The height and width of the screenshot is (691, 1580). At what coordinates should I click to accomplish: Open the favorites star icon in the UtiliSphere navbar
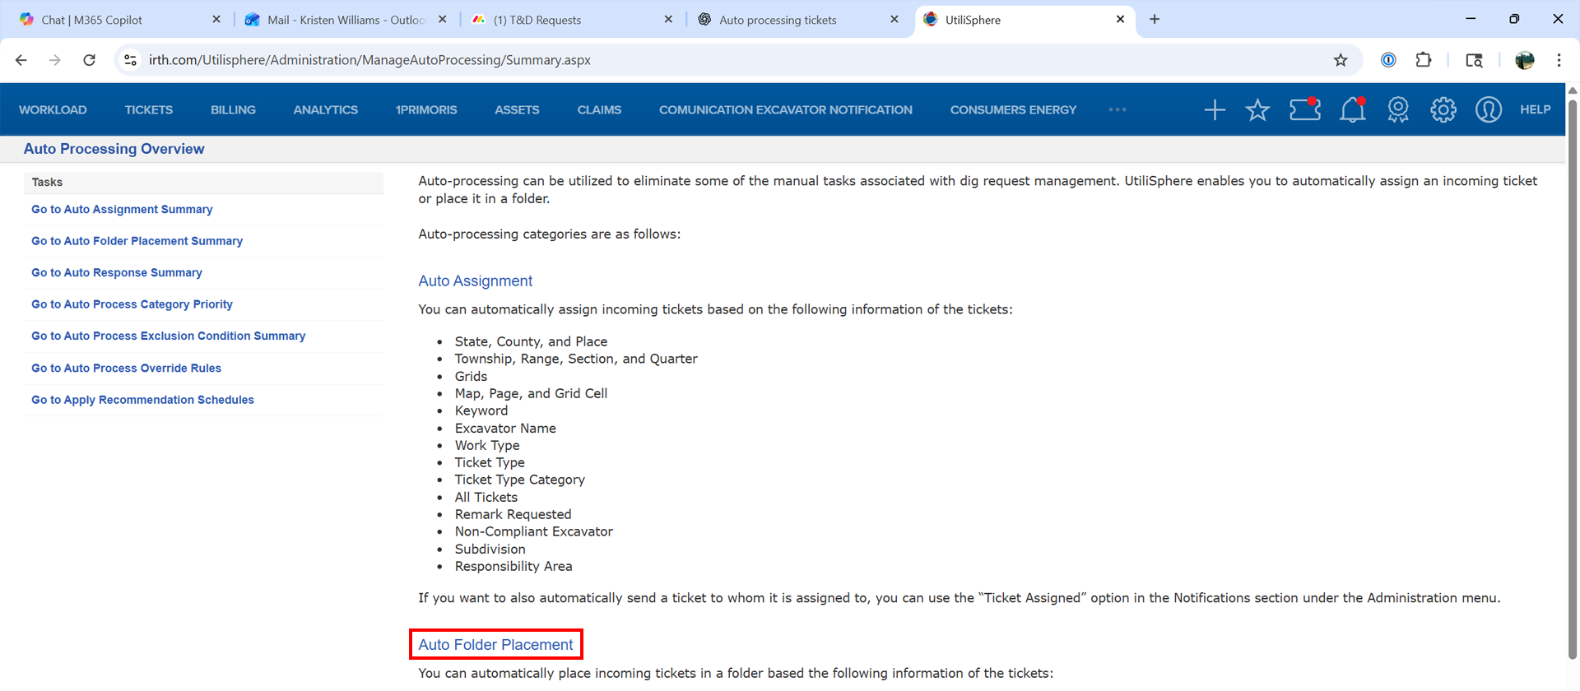(1257, 109)
